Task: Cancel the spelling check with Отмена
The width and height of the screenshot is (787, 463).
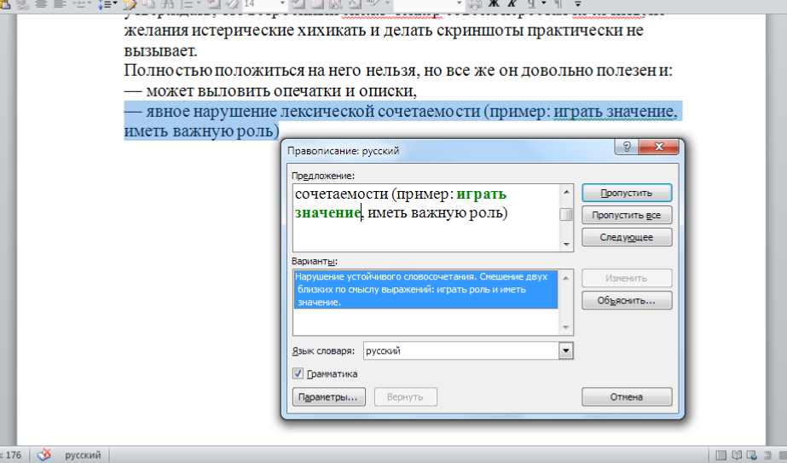Action: tap(627, 396)
